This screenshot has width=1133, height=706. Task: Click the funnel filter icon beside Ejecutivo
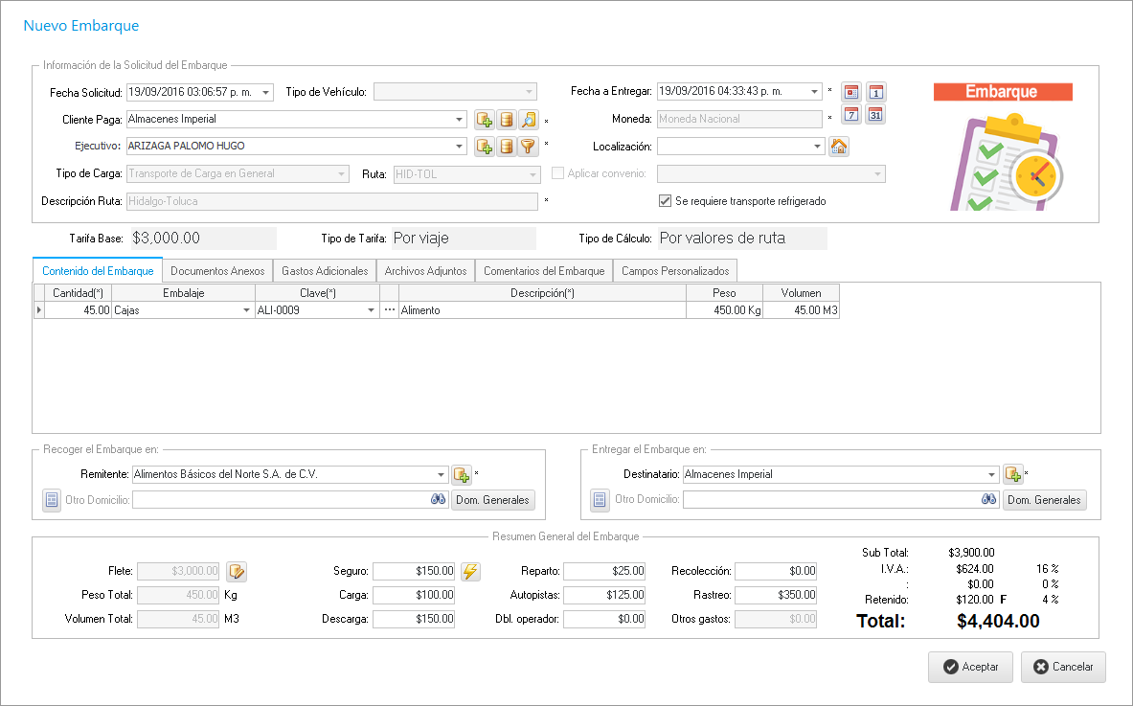[x=529, y=147]
